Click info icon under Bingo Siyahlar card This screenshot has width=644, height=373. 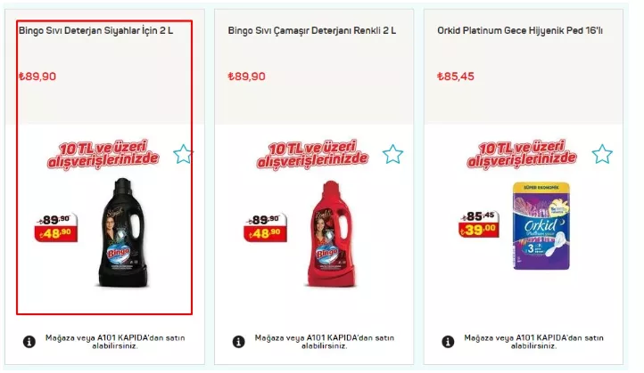coord(29,342)
